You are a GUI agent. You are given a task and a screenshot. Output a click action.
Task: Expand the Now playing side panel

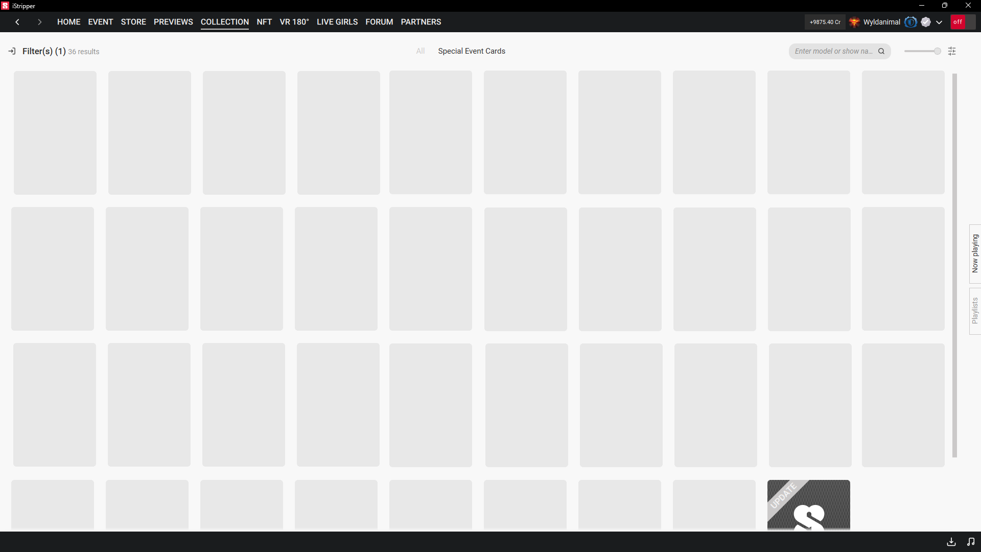click(x=975, y=254)
